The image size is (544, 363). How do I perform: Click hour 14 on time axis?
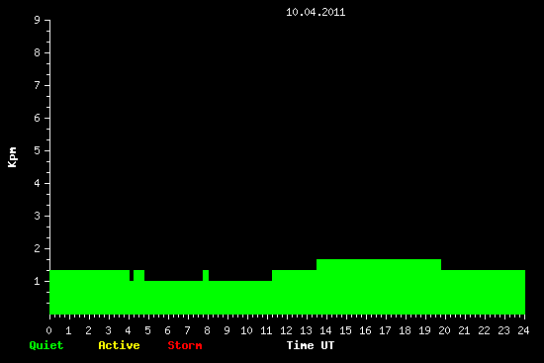[325, 330]
